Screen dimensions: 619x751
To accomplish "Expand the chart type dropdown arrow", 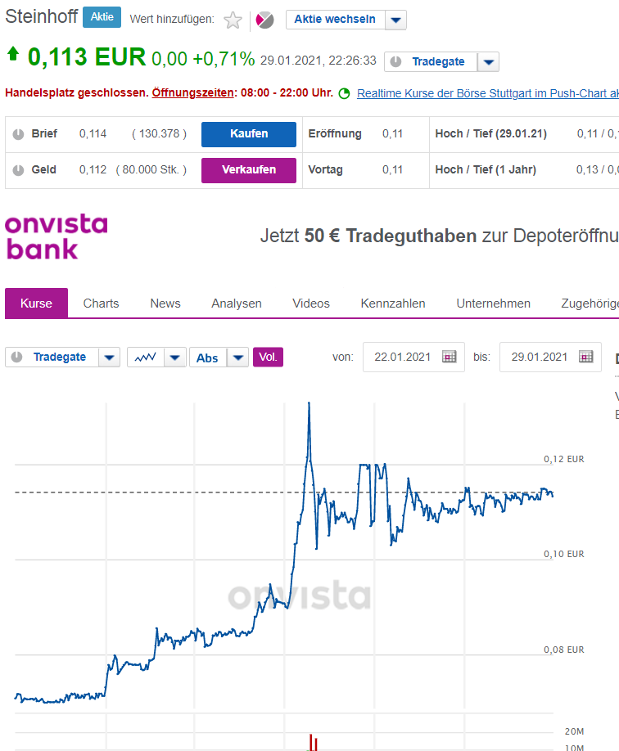I will click(175, 358).
